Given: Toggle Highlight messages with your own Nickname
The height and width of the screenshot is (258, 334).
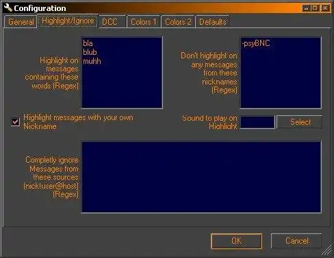Looking at the screenshot, I should (16, 121).
